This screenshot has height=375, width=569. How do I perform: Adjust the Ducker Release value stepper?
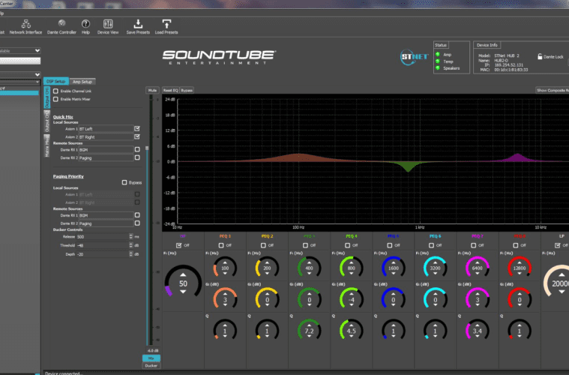tap(131, 236)
